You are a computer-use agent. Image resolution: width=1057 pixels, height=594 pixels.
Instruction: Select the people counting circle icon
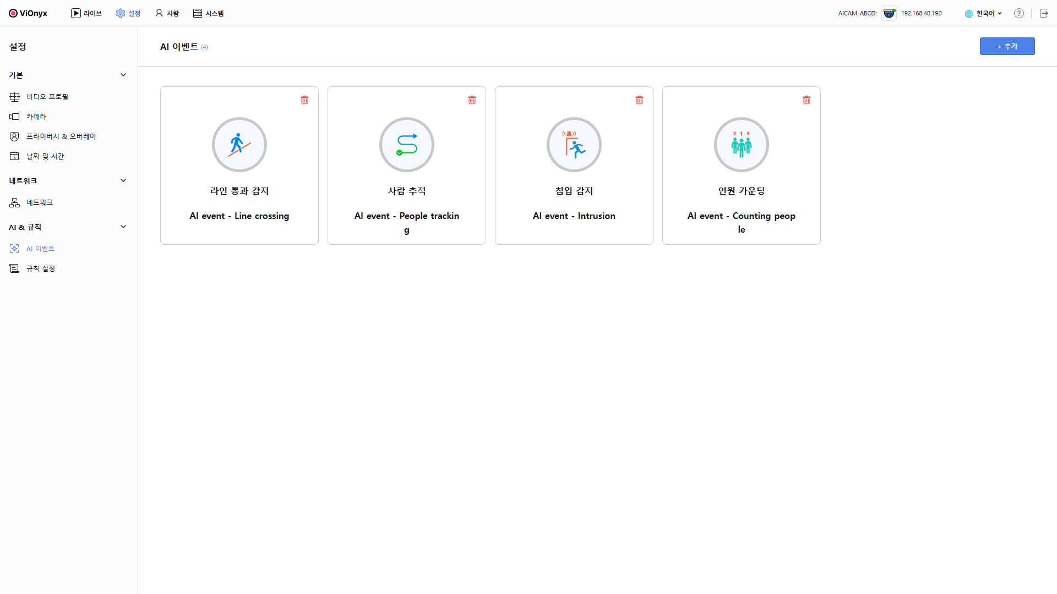pyautogui.click(x=742, y=145)
